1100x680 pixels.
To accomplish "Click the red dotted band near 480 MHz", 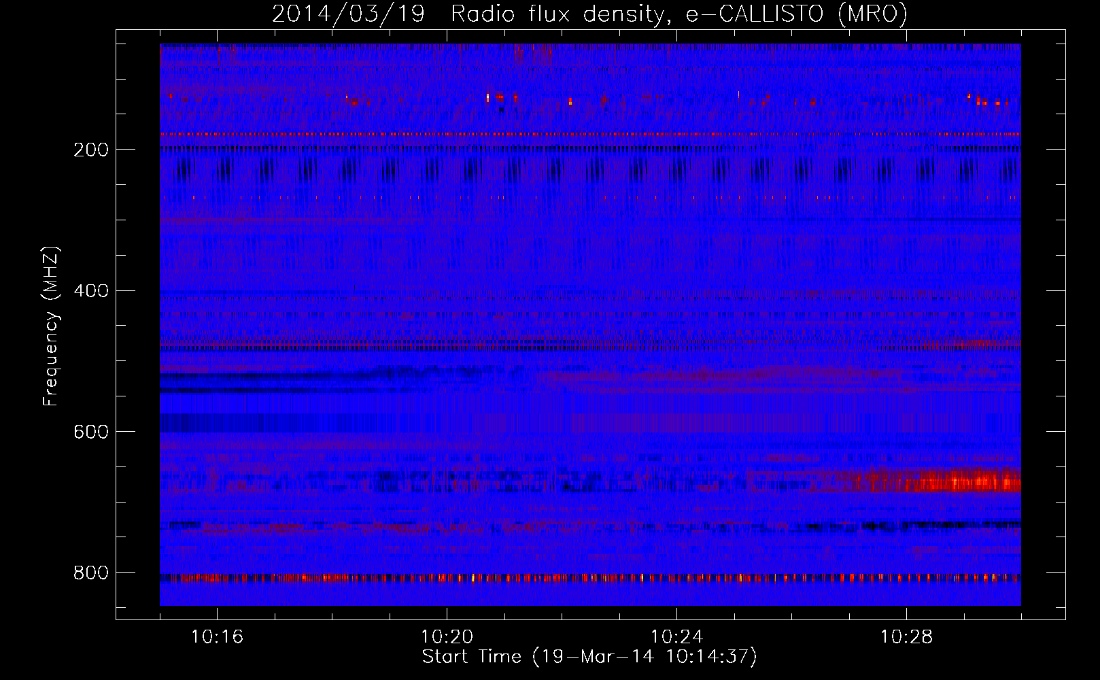I will click(x=590, y=344).
